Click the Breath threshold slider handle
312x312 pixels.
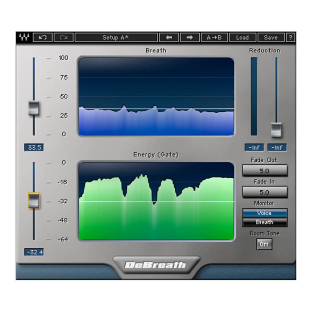[x=34, y=108]
